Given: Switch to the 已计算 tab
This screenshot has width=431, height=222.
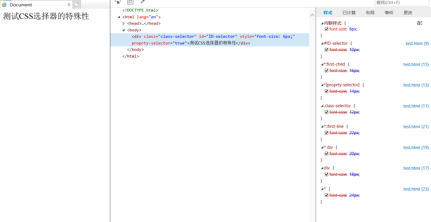Looking at the screenshot, I should coord(349,13).
